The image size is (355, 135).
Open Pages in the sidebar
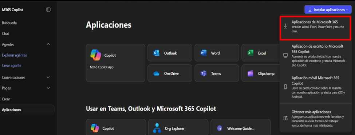[x=6, y=88]
